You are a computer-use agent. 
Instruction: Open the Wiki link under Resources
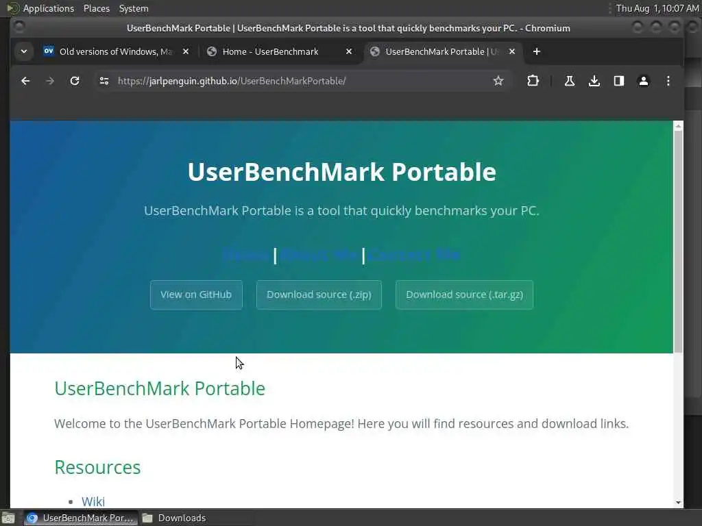pos(93,501)
